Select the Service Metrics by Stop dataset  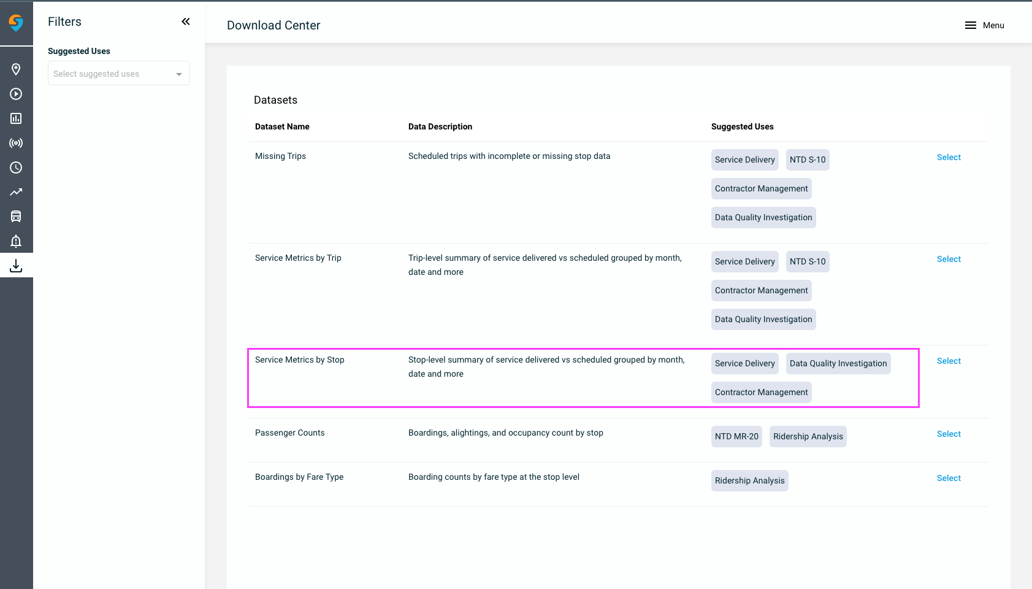(949, 361)
